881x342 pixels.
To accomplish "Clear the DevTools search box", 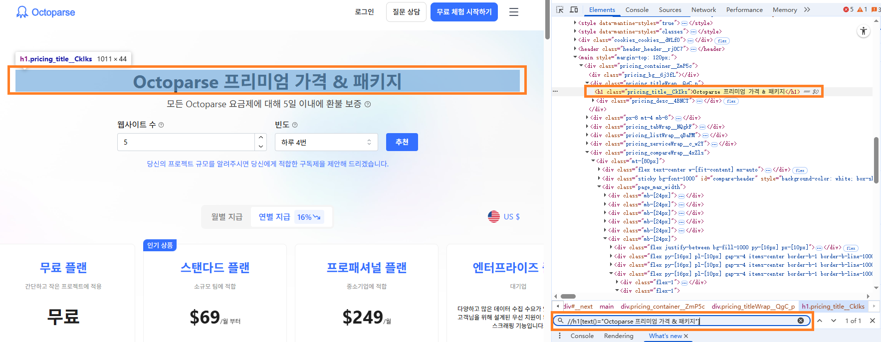I will pos(801,321).
